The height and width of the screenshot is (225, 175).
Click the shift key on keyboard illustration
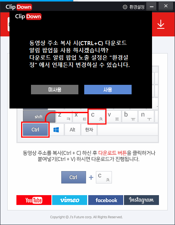click(x=39, y=117)
